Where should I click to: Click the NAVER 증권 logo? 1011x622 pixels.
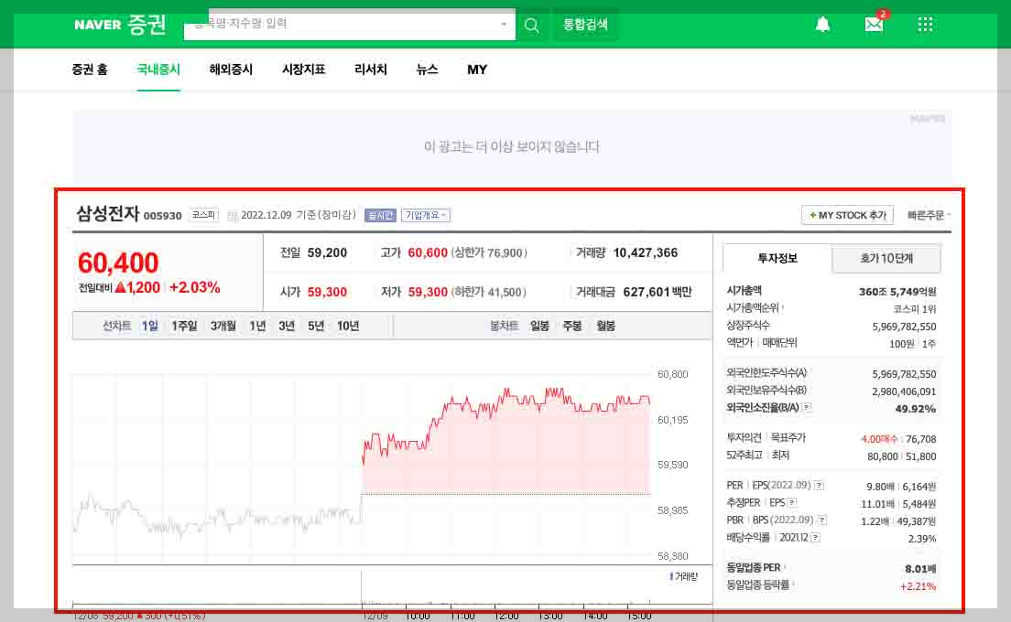120,25
